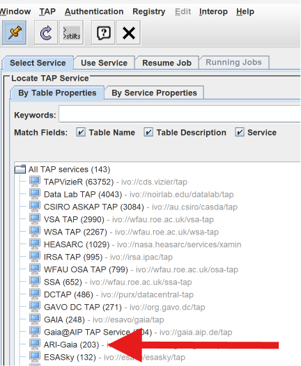The image size is (301, 366).
Task: Click the DCTAP service icon
Action: (x=35, y=294)
